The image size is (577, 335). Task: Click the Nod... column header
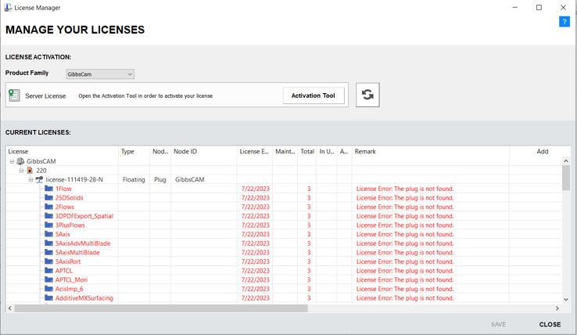click(160, 152)
